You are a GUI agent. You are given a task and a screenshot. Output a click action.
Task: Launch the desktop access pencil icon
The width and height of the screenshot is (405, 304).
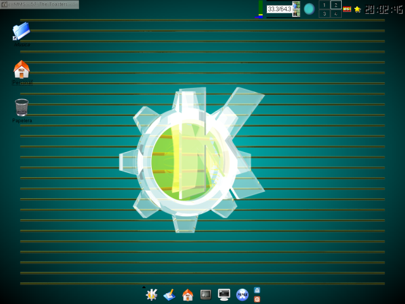[x=170, y=294]
